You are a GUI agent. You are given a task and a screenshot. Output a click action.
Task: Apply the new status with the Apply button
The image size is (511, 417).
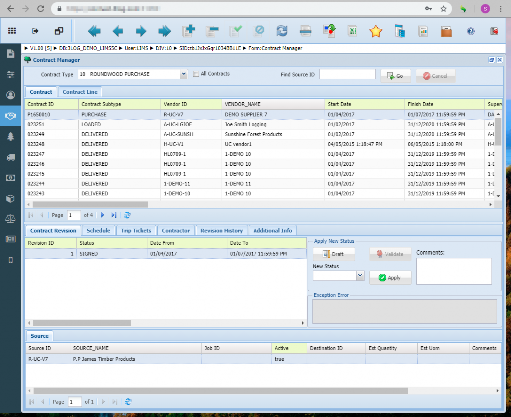coord(390,278)
